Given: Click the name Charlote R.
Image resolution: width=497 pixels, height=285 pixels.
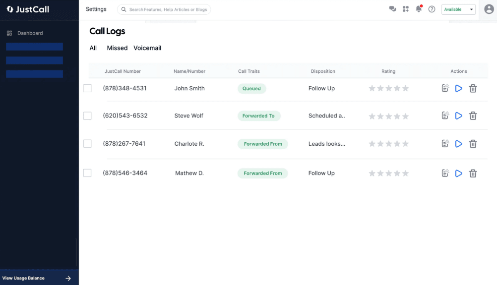Looking at the screenshot, I should click(x=189, y=144).
